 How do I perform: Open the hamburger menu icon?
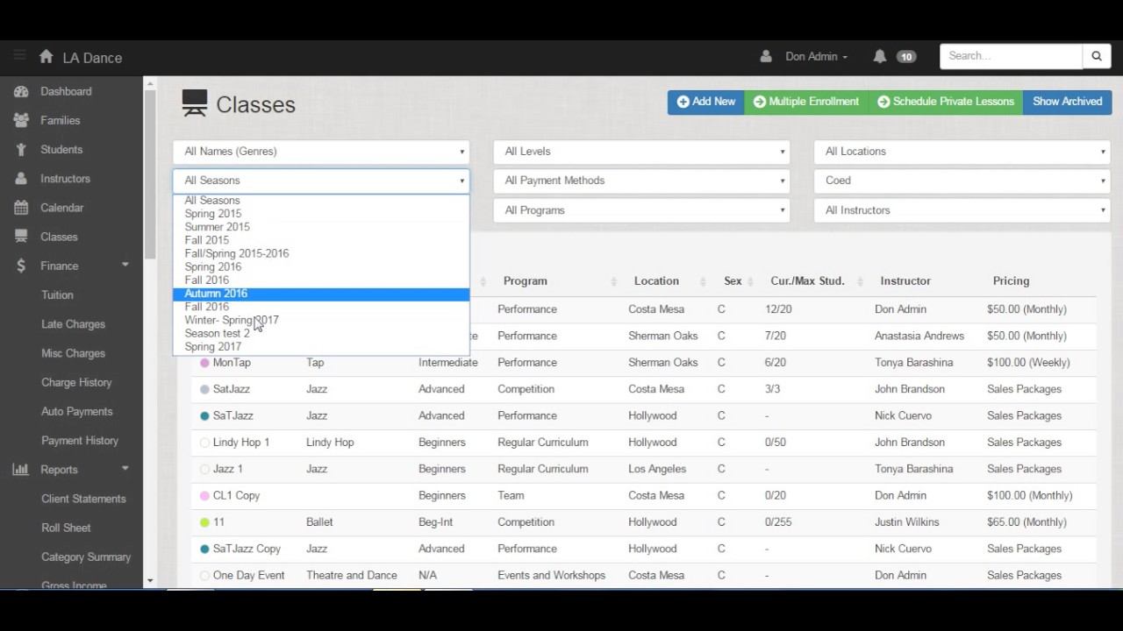tap(19, 56)
